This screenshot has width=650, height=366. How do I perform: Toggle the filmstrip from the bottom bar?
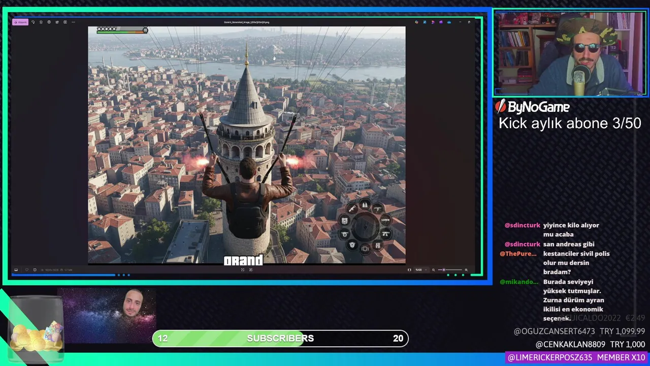pos(16,270)
